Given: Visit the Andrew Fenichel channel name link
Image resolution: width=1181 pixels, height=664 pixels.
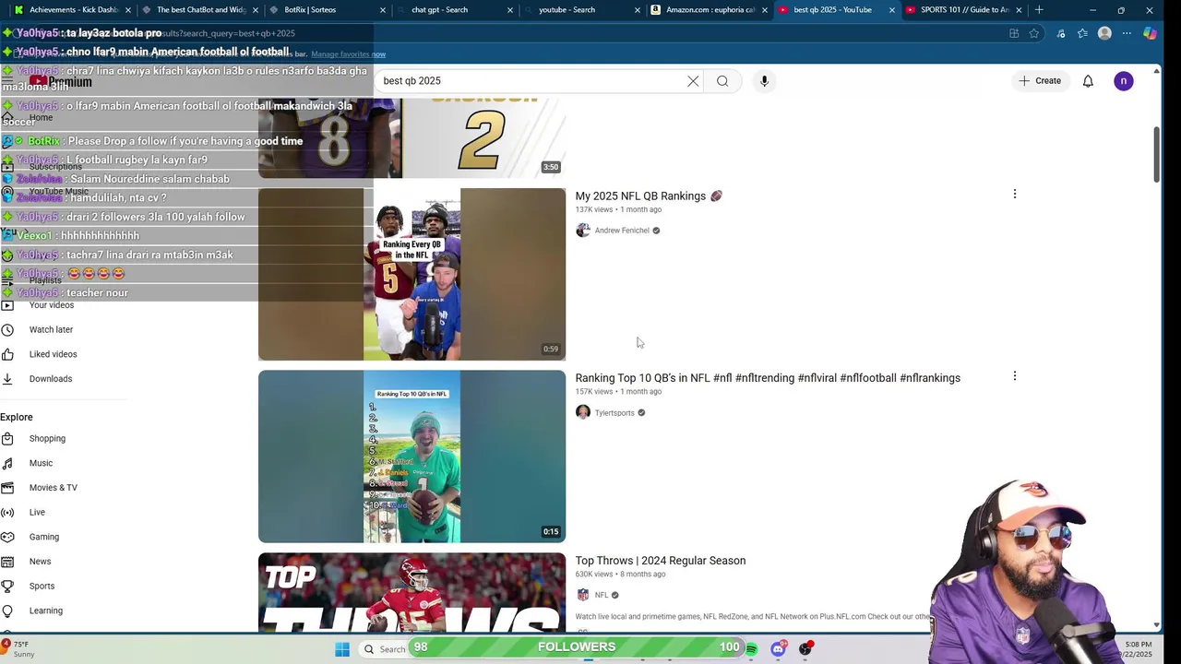Looking at the screenshot, I should (x=622, y=231).
